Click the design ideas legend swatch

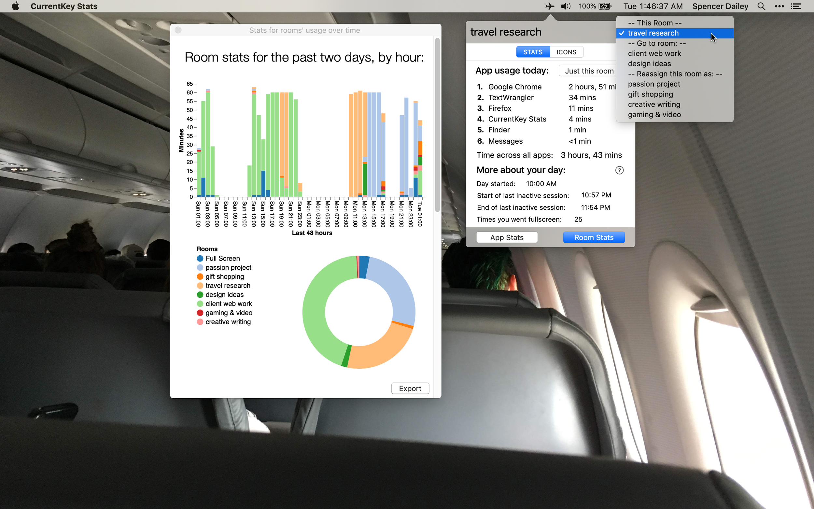200,295
